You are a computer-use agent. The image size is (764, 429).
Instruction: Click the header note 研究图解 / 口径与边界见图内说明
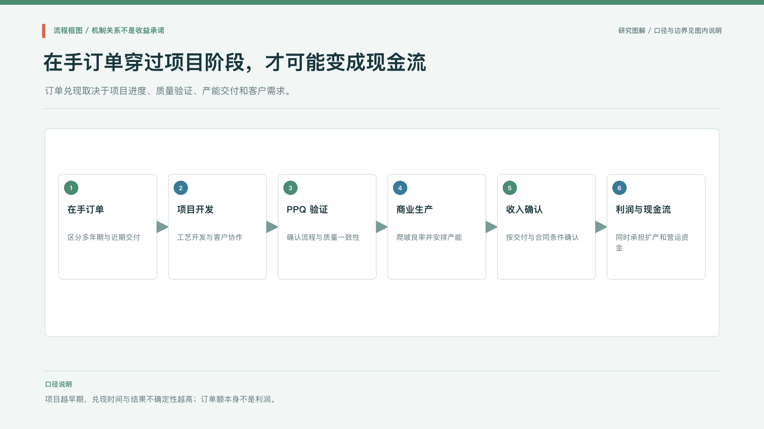670,31
